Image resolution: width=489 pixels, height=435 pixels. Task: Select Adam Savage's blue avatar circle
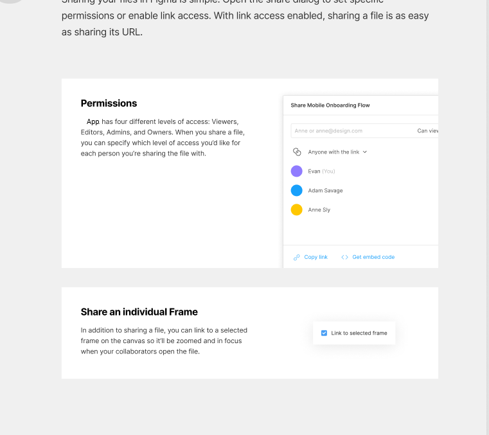click(297, 191)
